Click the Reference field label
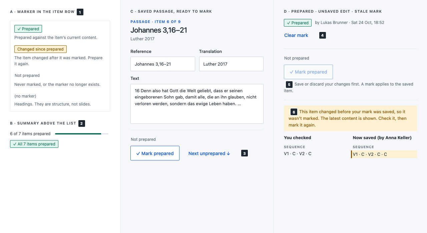 pyautogui.click(x=141, y=52)
